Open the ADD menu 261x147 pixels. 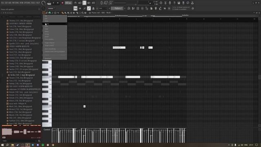[10, 3]
